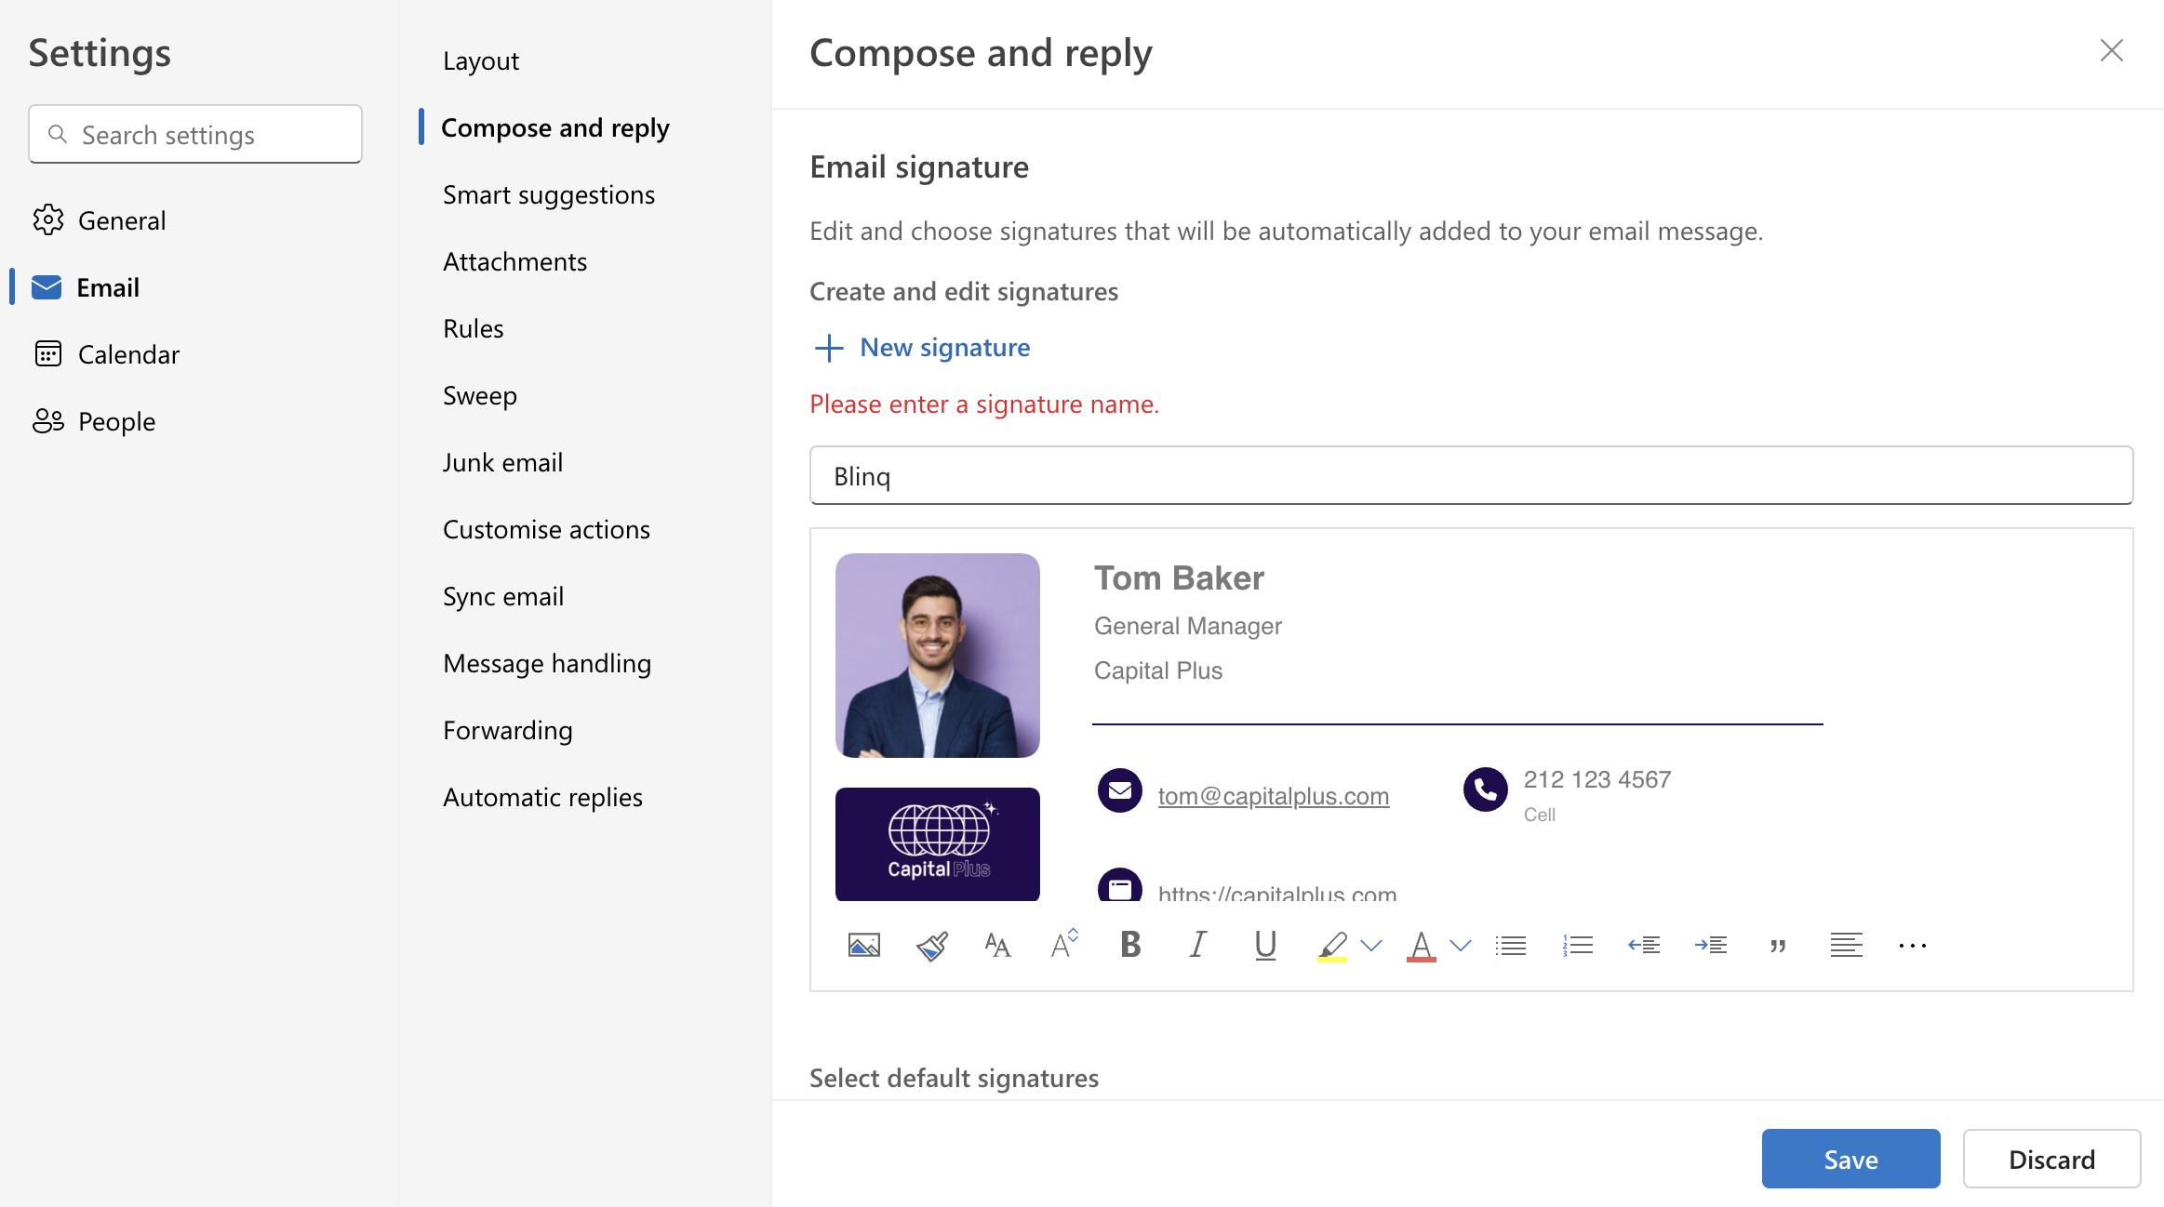Insert a block quote
This screenshot has width=2164, height=1207.
click(1778, 945)
